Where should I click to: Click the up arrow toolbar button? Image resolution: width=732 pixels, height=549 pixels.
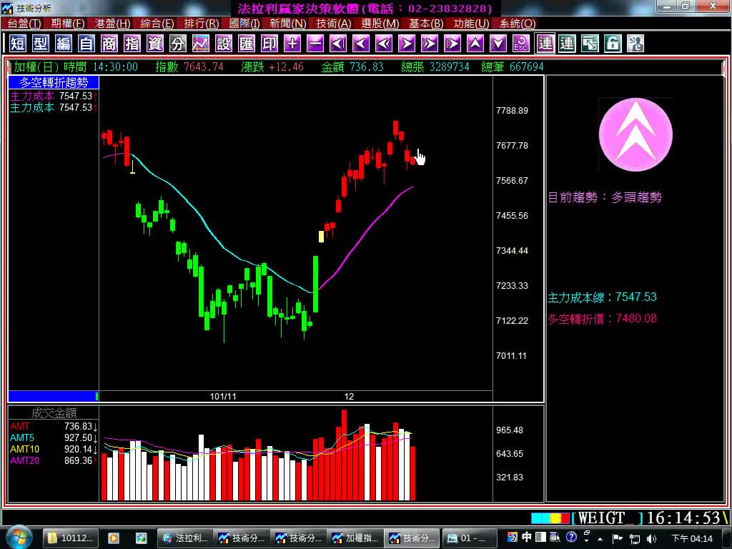(475, 44)
